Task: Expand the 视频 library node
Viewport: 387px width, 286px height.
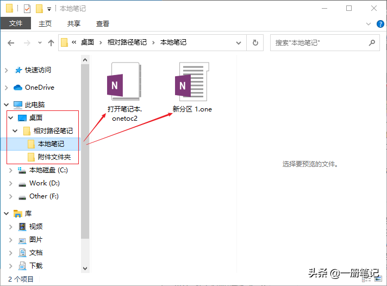Action: (11, 227)
